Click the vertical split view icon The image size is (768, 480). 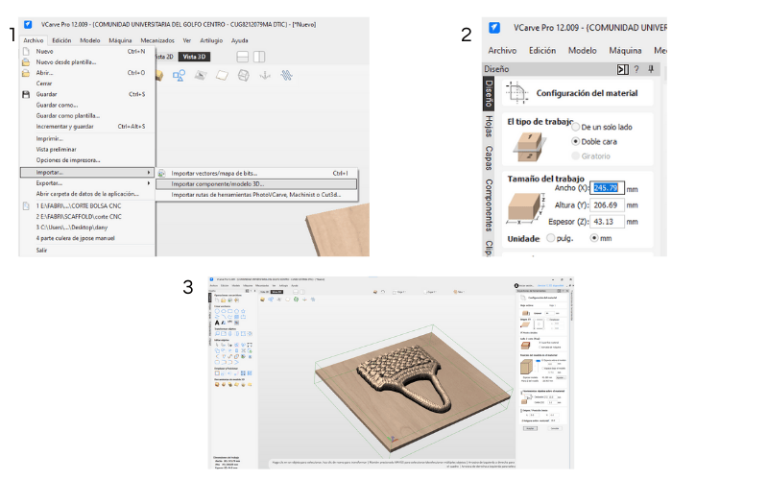coord(261,57)
